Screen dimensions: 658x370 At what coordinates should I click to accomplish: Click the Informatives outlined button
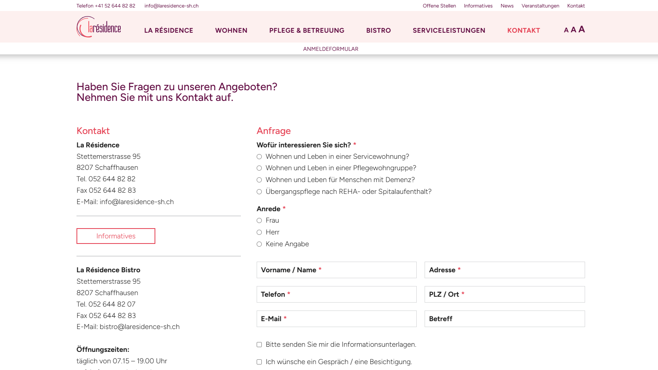click(x=116, y=236)
